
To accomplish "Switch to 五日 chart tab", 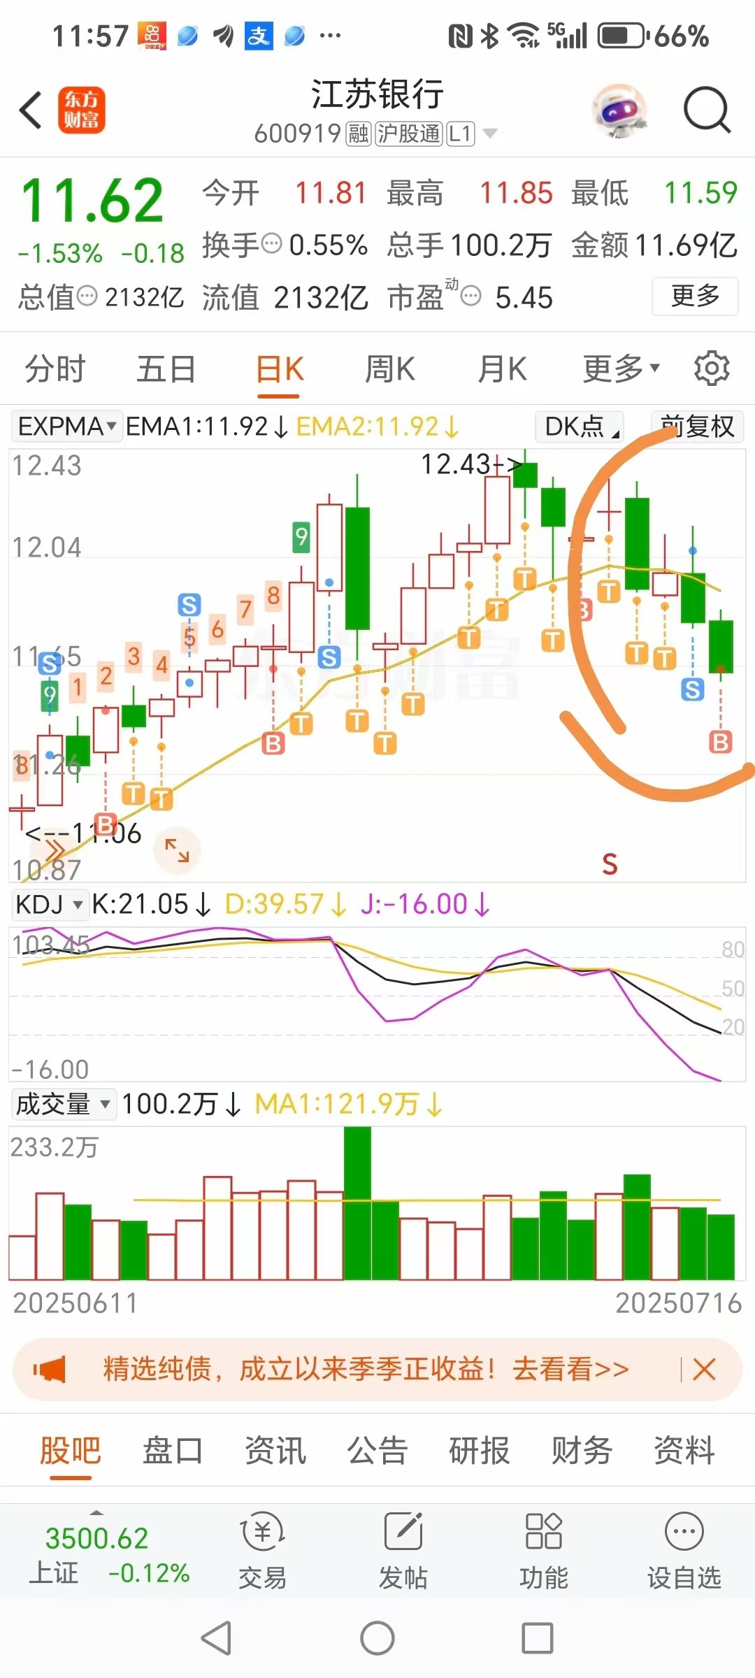I will 166,368.
